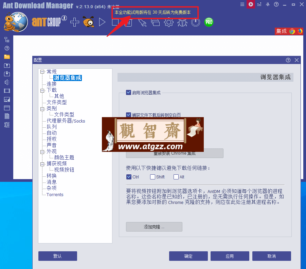
Task: Click help icon in 配置 dialog title
Action: coord(288,60)
